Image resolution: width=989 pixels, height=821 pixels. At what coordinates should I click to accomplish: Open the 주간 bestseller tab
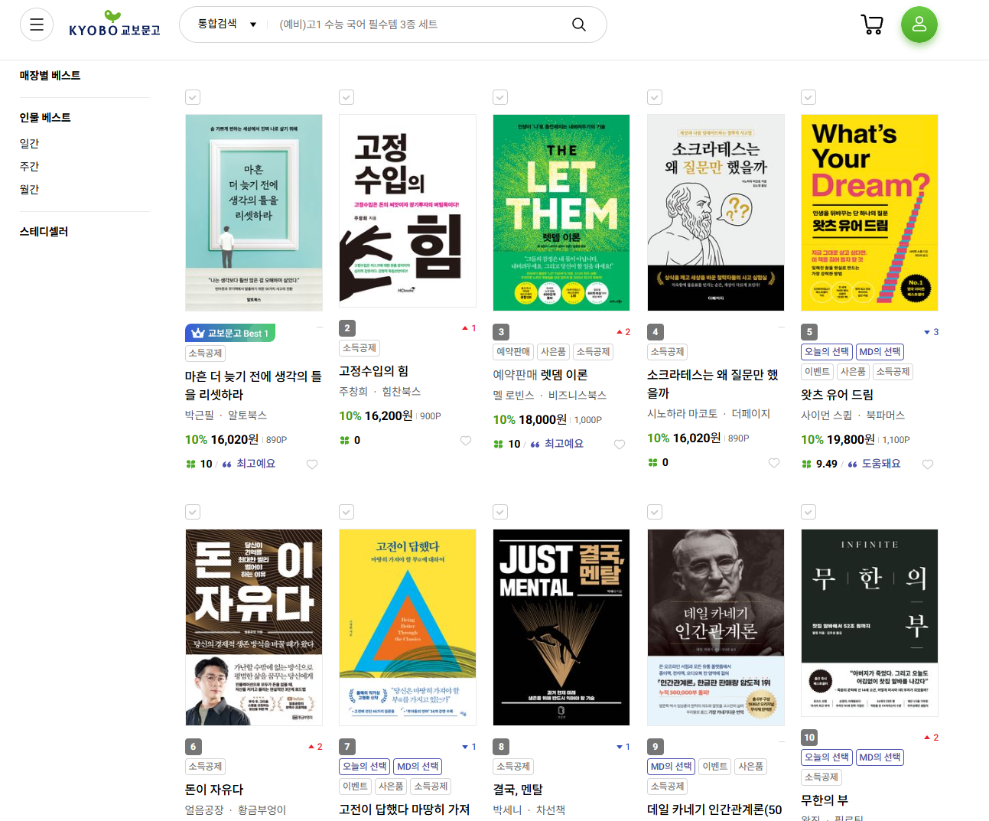tap(29, 167)
